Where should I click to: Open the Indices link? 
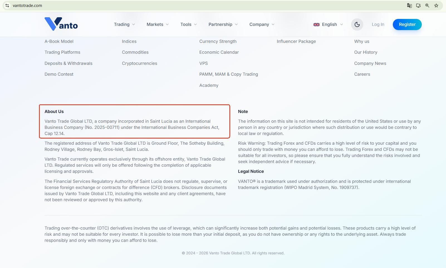129,41
